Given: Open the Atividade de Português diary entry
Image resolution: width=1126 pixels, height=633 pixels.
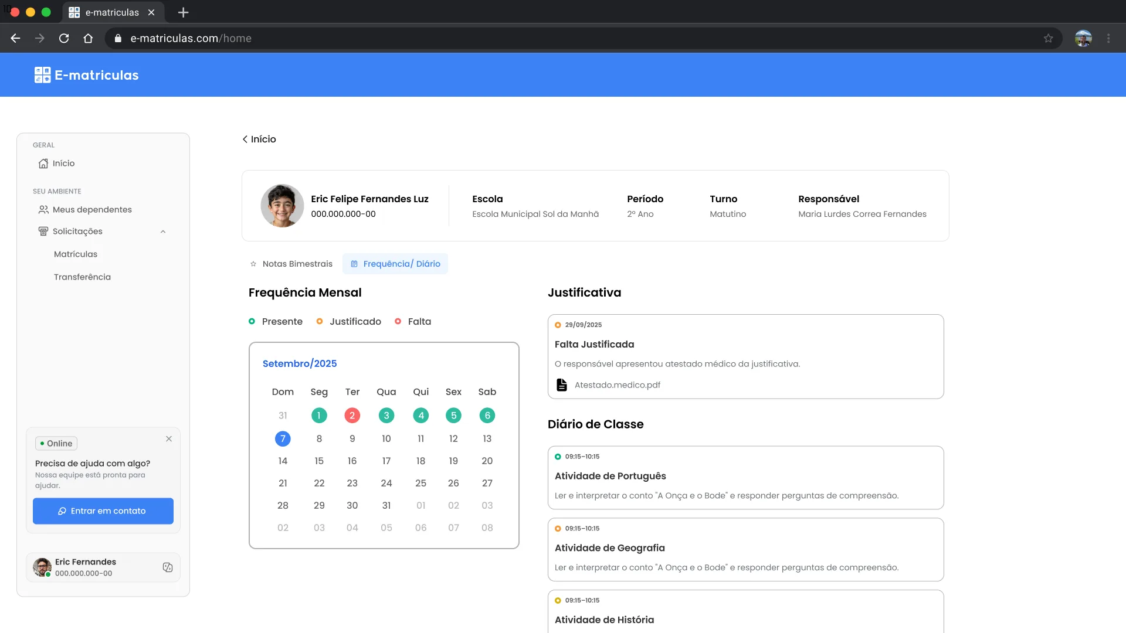Looking at the screenshot, I should (745, 478).
